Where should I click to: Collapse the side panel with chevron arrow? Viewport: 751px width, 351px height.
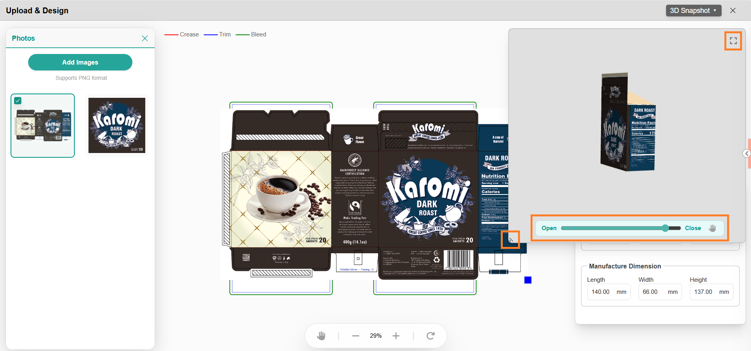747,153
